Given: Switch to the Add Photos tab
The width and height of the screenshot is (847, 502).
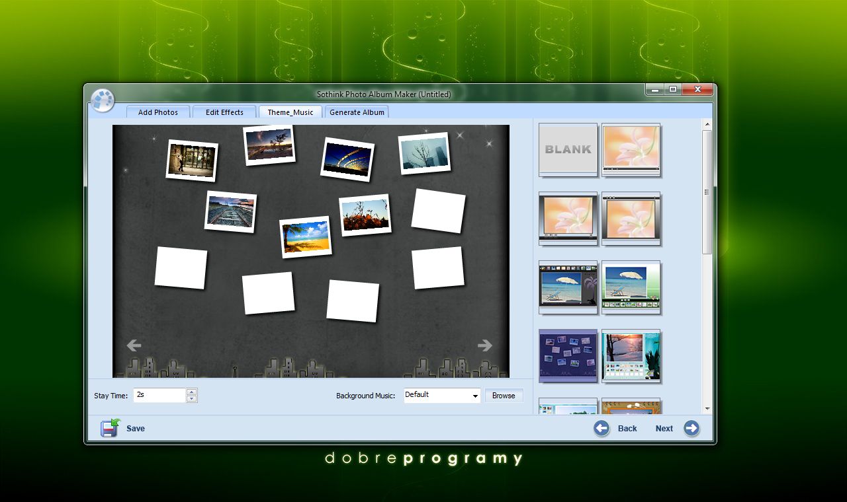Looking at the screenshot, I should (x=158, y=112).
